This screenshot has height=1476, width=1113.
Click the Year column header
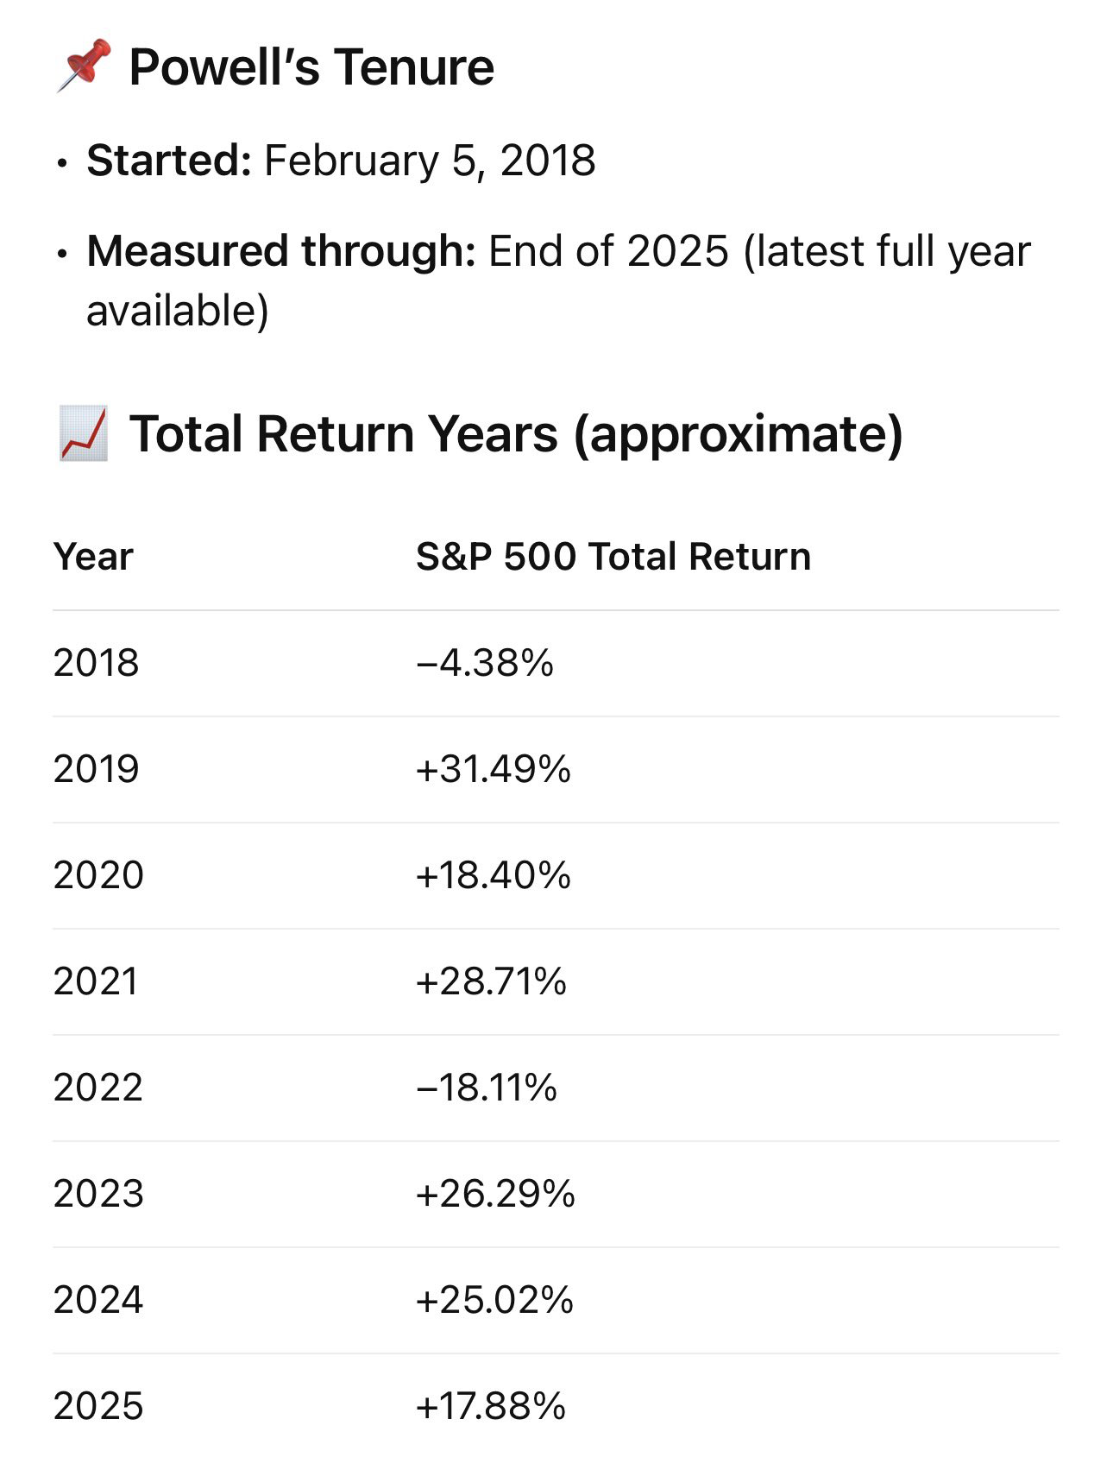click(x=93, y=557)
